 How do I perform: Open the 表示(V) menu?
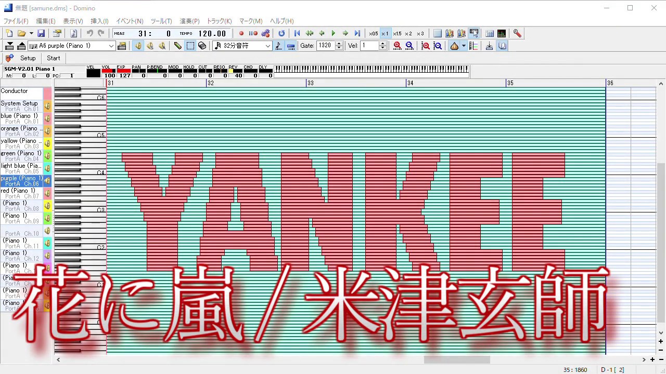pyautogui.click(x=73, y=21)
